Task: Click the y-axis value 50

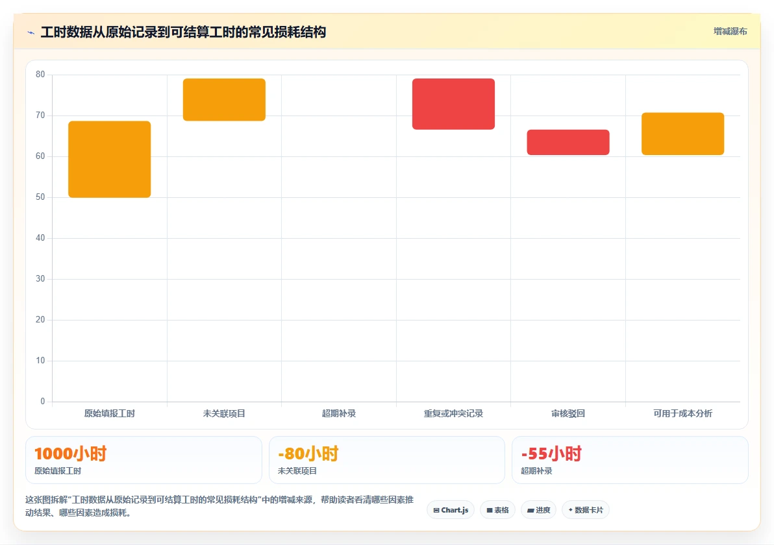Action: pyautogui.click(x=40, y=197)
